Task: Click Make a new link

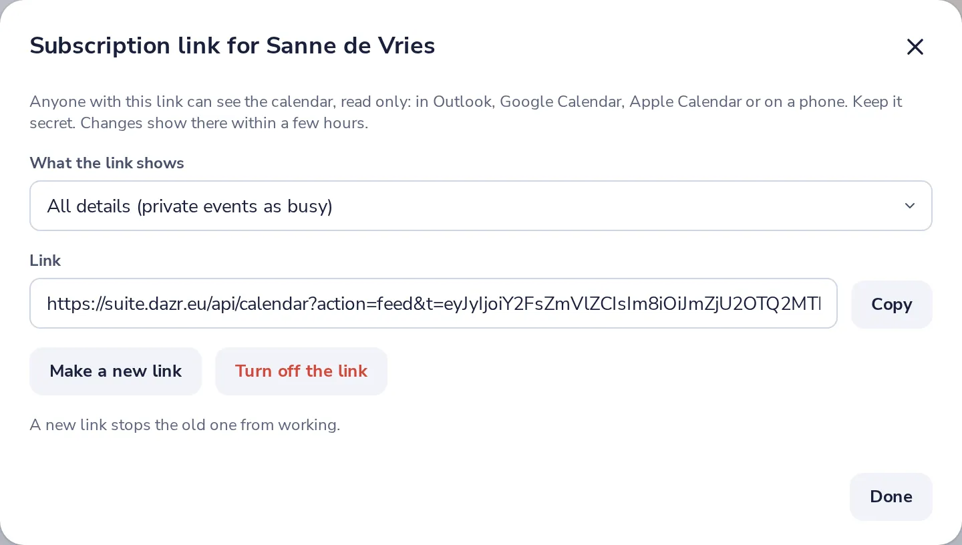Action: pyautogui.click(x=116, y=371)
